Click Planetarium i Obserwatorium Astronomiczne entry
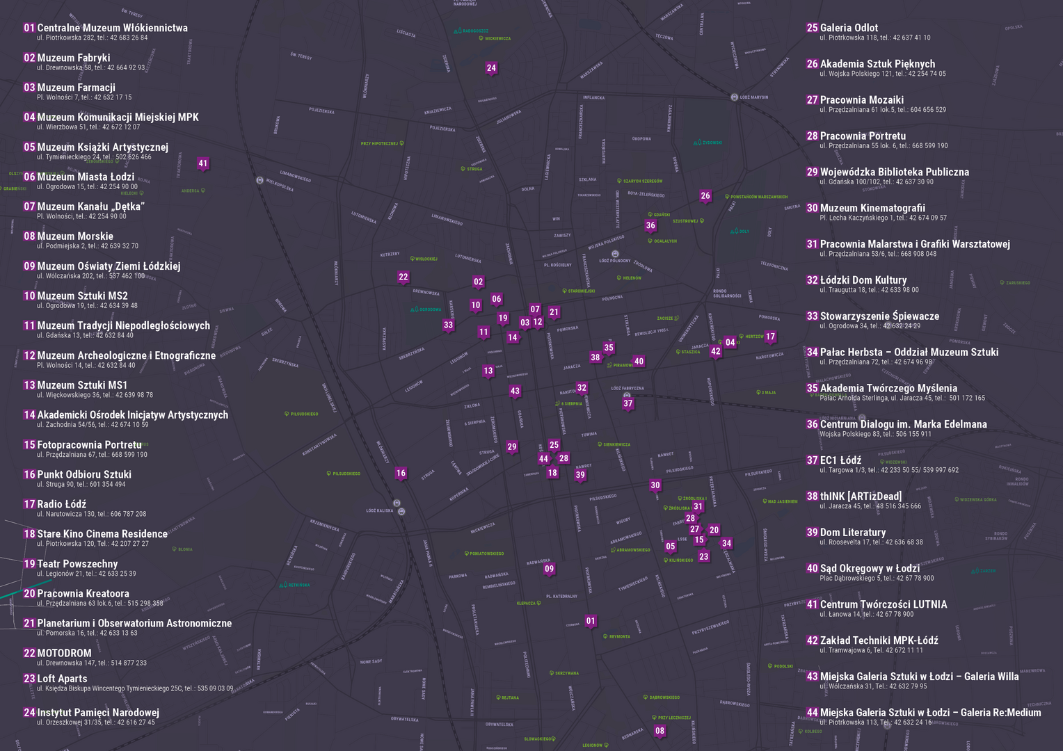Viewport: 1063px width, 751px height. [134, 624]
